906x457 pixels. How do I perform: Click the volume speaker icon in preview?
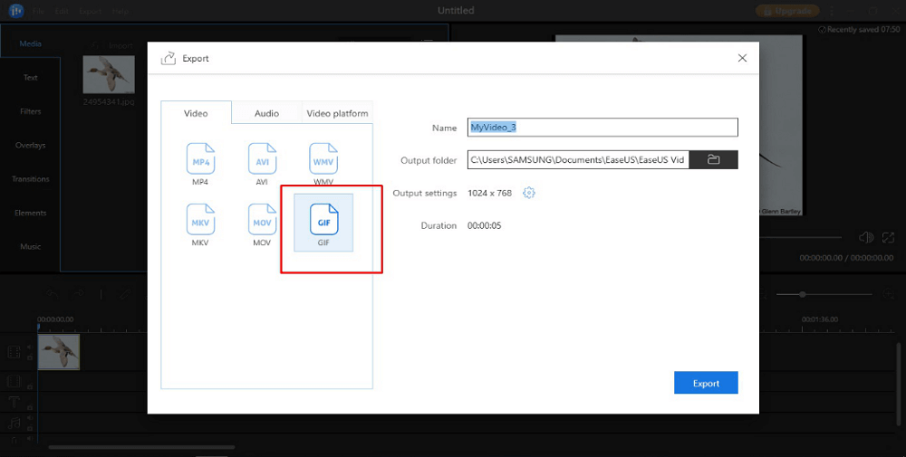865,237
